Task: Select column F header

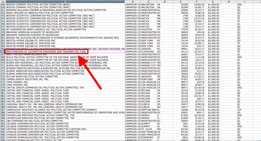Action: click(197, 2)
